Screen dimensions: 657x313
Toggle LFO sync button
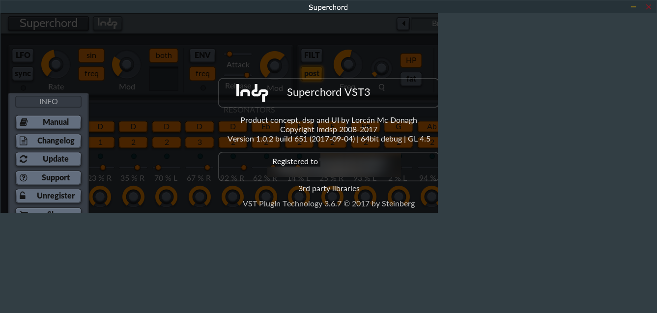(23, 74)
